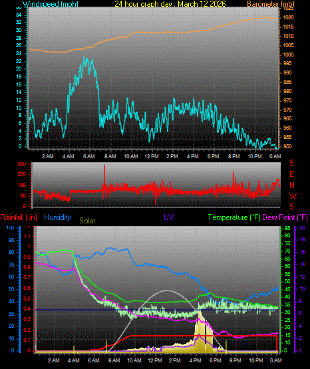
Task: Click "8 PM" under the bottom humidity graph
Action: click(x=235, y=360)
